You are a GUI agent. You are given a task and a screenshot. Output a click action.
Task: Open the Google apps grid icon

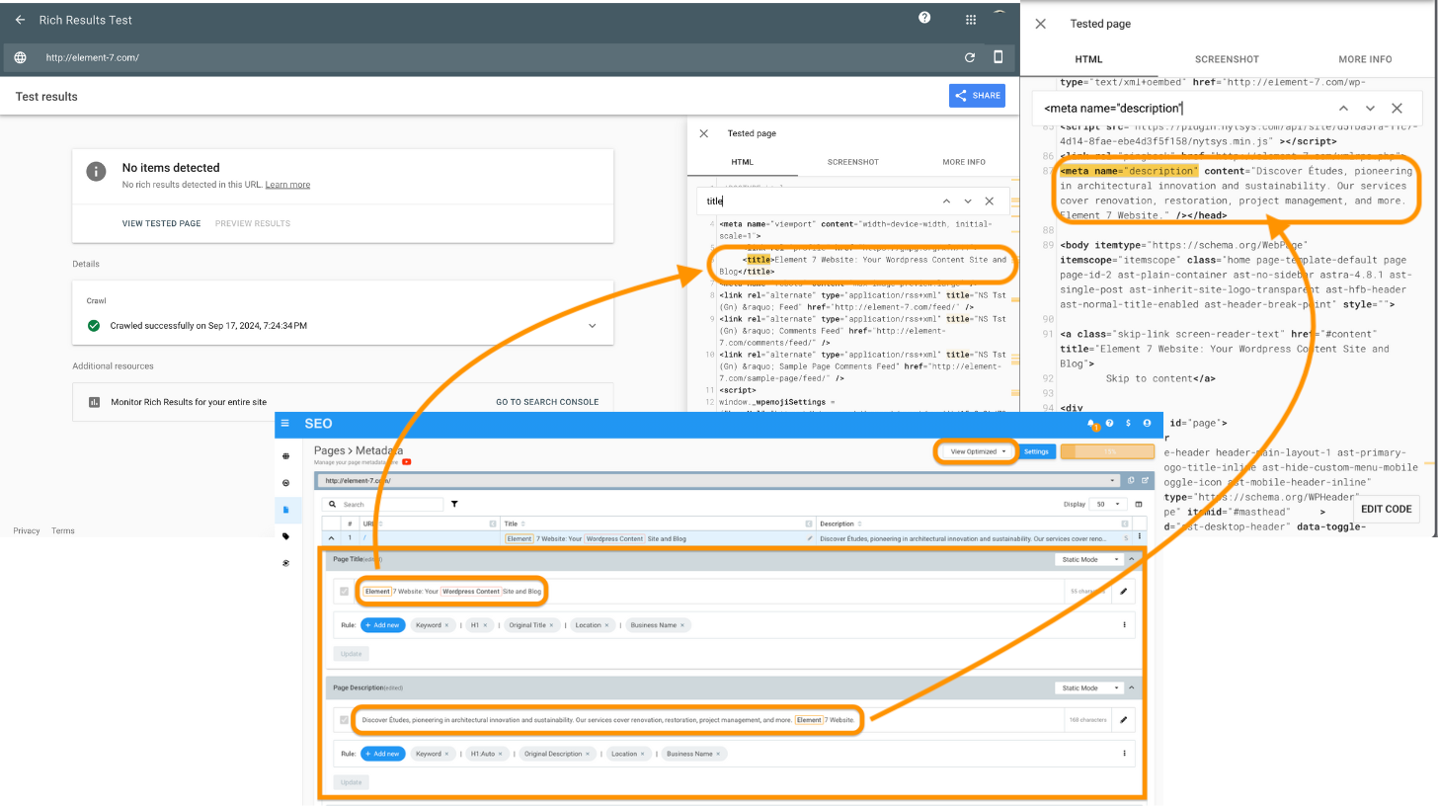[x=971, y=19]
